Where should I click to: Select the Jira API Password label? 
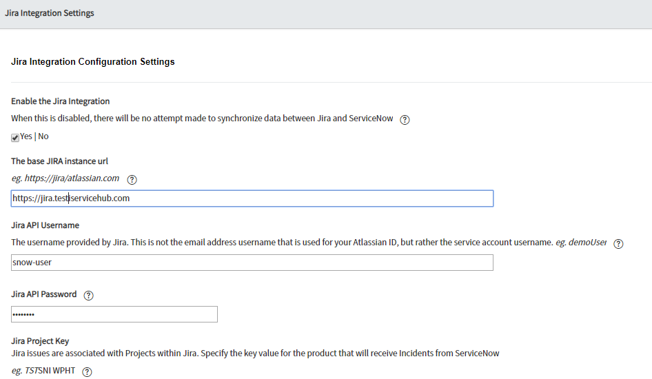(x=44, y=294)
